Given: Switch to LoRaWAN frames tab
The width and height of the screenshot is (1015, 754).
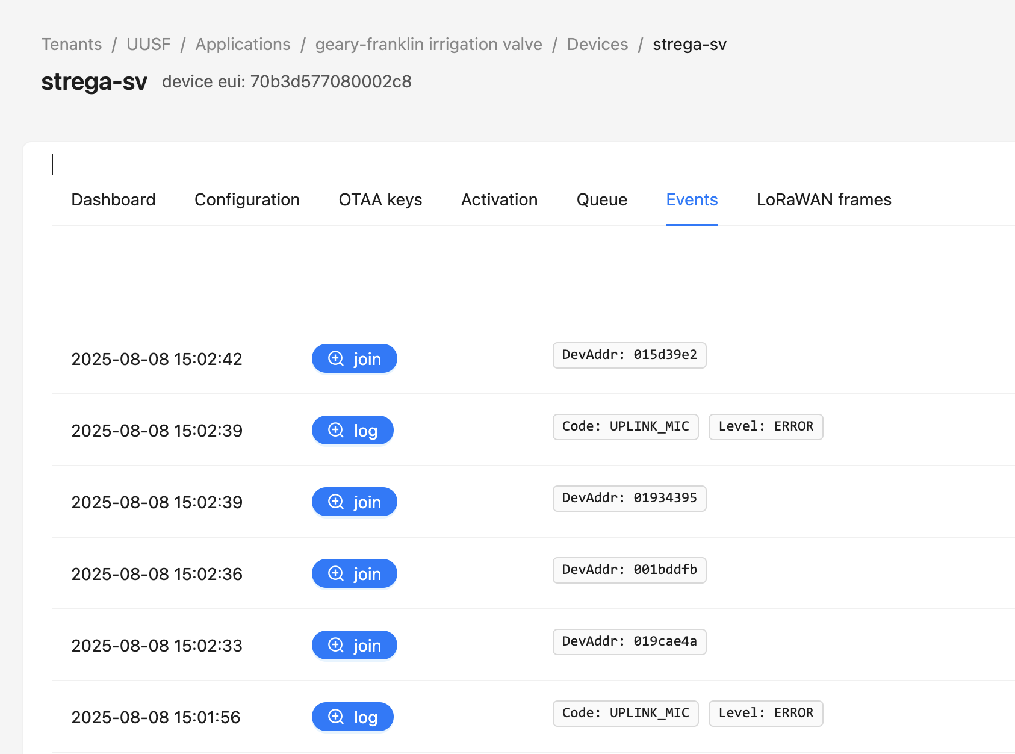Looking at the screenshot, I should coord(824,199).
